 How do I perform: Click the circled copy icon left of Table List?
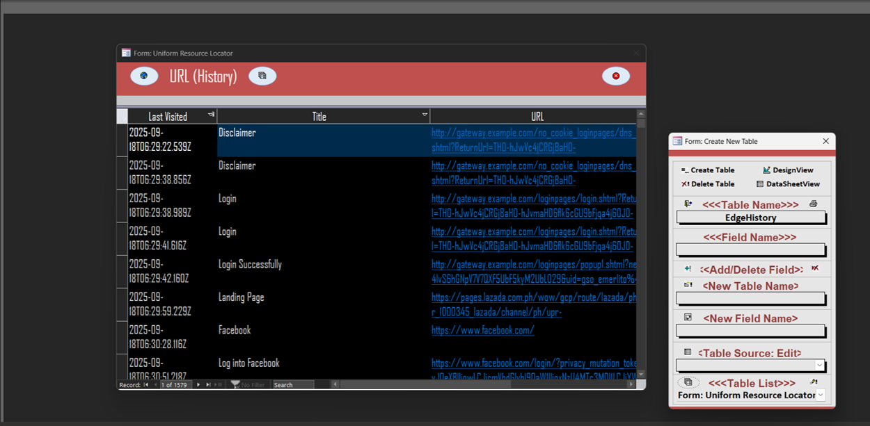(x=688, y=382)
